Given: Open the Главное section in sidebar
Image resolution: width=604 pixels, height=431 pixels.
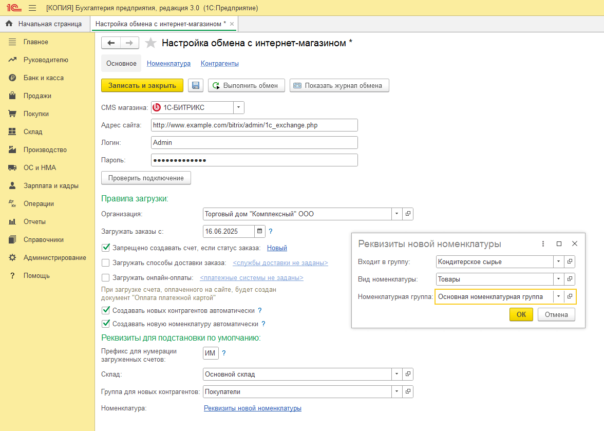Looking at the screenshot, I should click(47, 42).
